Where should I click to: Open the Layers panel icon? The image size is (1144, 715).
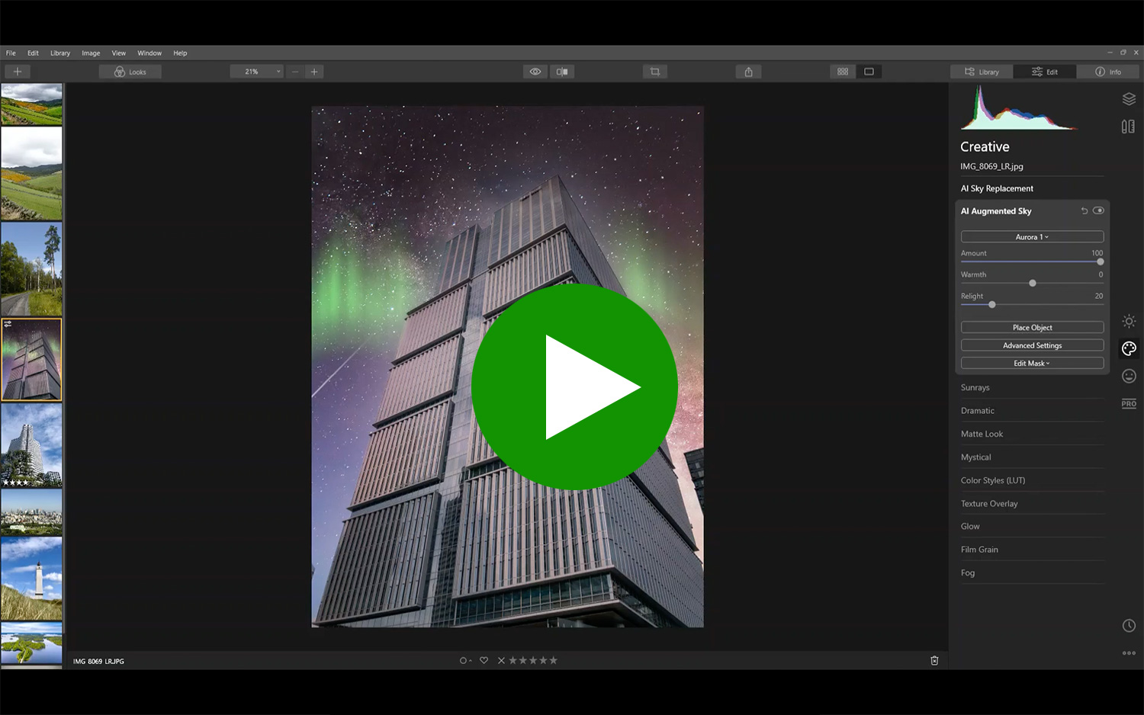click(x=1129, y=99)
